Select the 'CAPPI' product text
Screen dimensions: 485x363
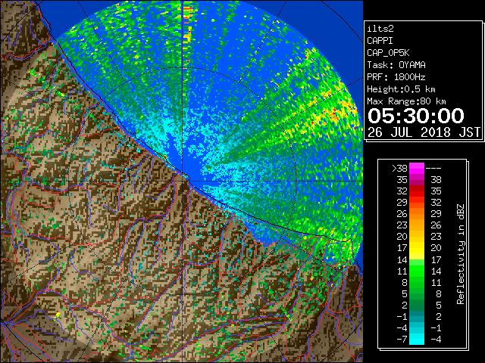pos(380,41)
